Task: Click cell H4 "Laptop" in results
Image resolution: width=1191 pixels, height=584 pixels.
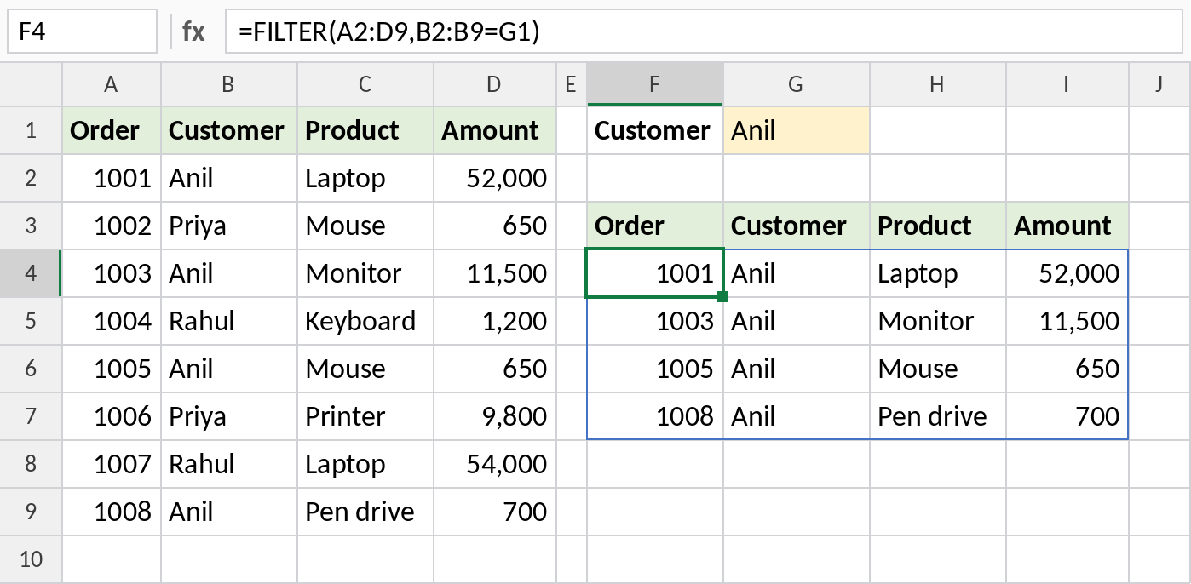Action: (938, 273)
